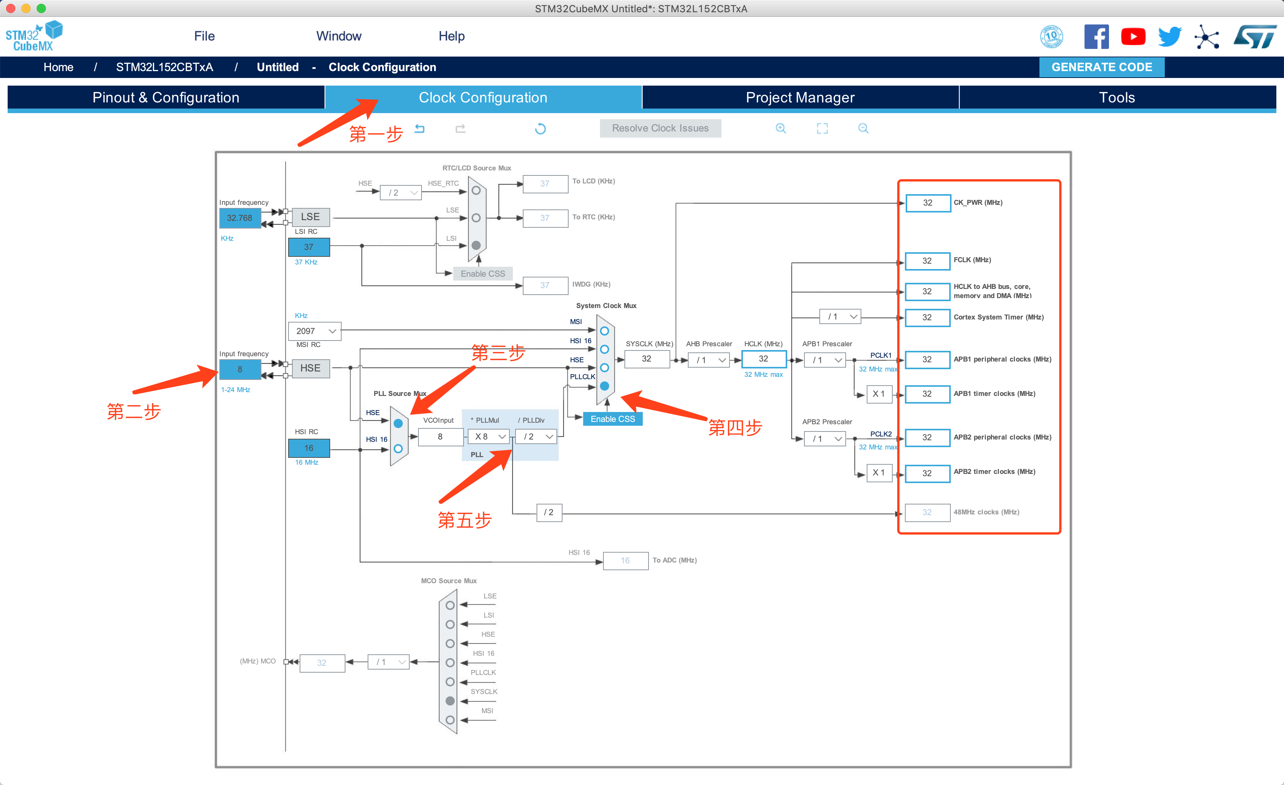Expand the AHB Prescaler dropdown
1284x785 pixels.
click(x=709, y=360)
